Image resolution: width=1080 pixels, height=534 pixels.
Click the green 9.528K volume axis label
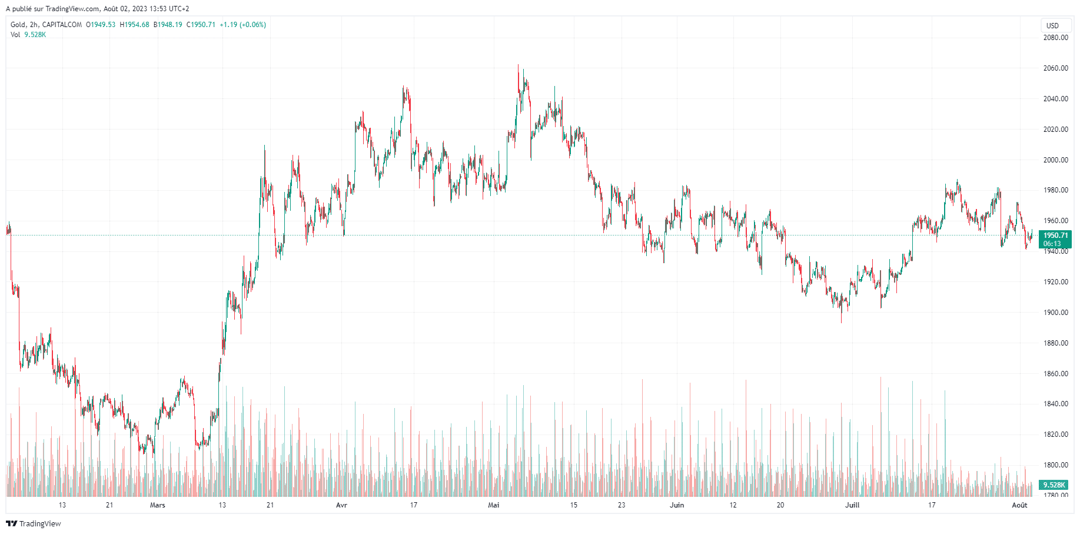pos(1054,485)
